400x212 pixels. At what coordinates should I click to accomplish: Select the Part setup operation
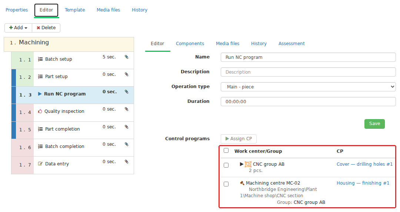(73, 78)
